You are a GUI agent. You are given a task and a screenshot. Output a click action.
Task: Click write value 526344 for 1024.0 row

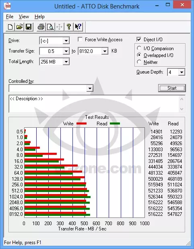click(x=155, y=196)
